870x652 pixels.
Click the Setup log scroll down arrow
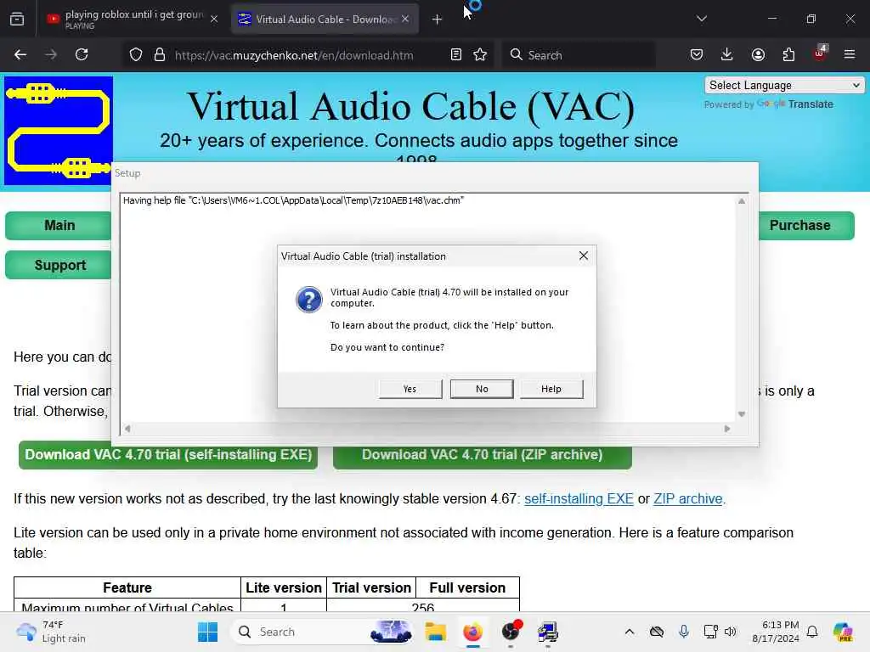click(741, 414)
